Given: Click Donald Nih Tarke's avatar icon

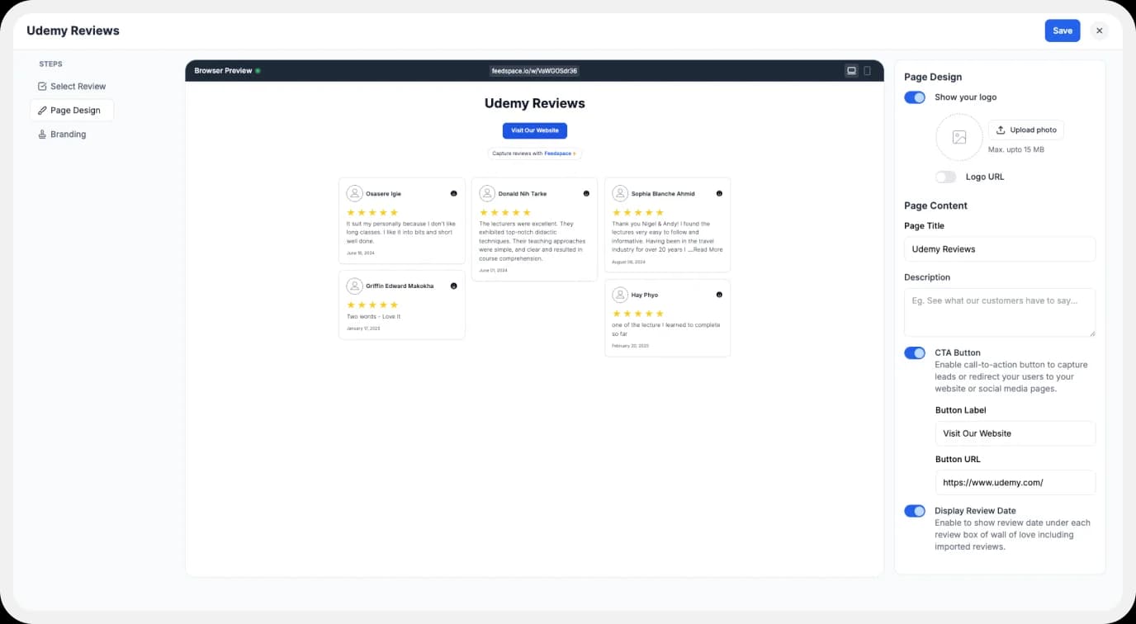Looking at the screenshot, I should coord(487,194).
